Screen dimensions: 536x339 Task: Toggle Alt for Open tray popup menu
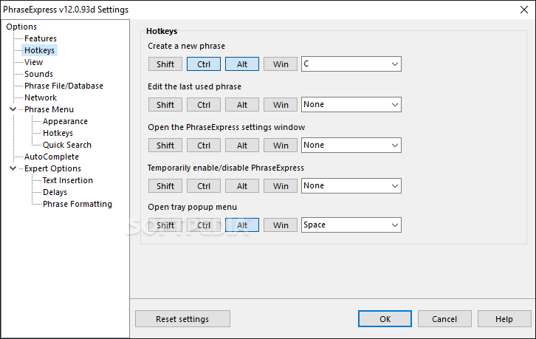click(x=242, y=225)
